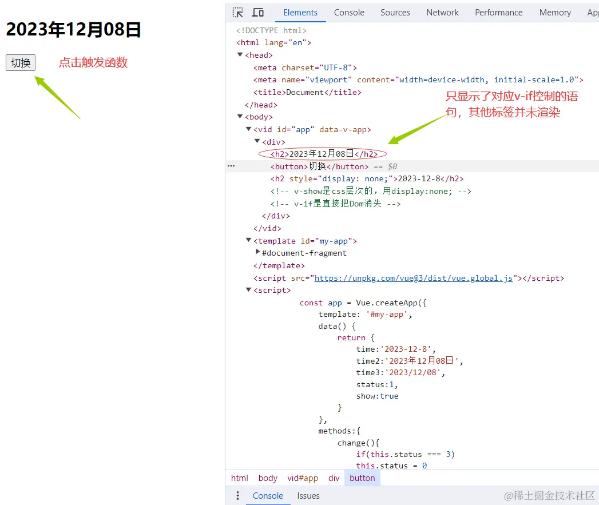
Task: Click the ellipsis beside the button node
Action: point(231,166)
